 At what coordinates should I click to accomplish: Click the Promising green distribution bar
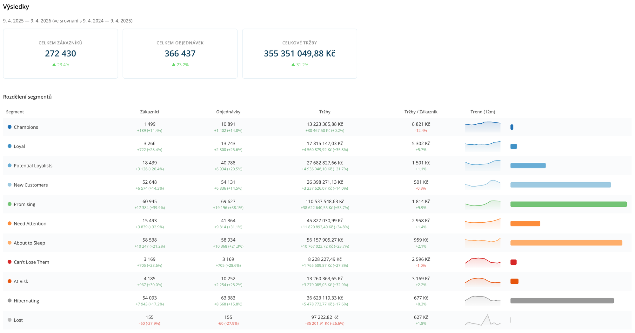click(568, 204)
